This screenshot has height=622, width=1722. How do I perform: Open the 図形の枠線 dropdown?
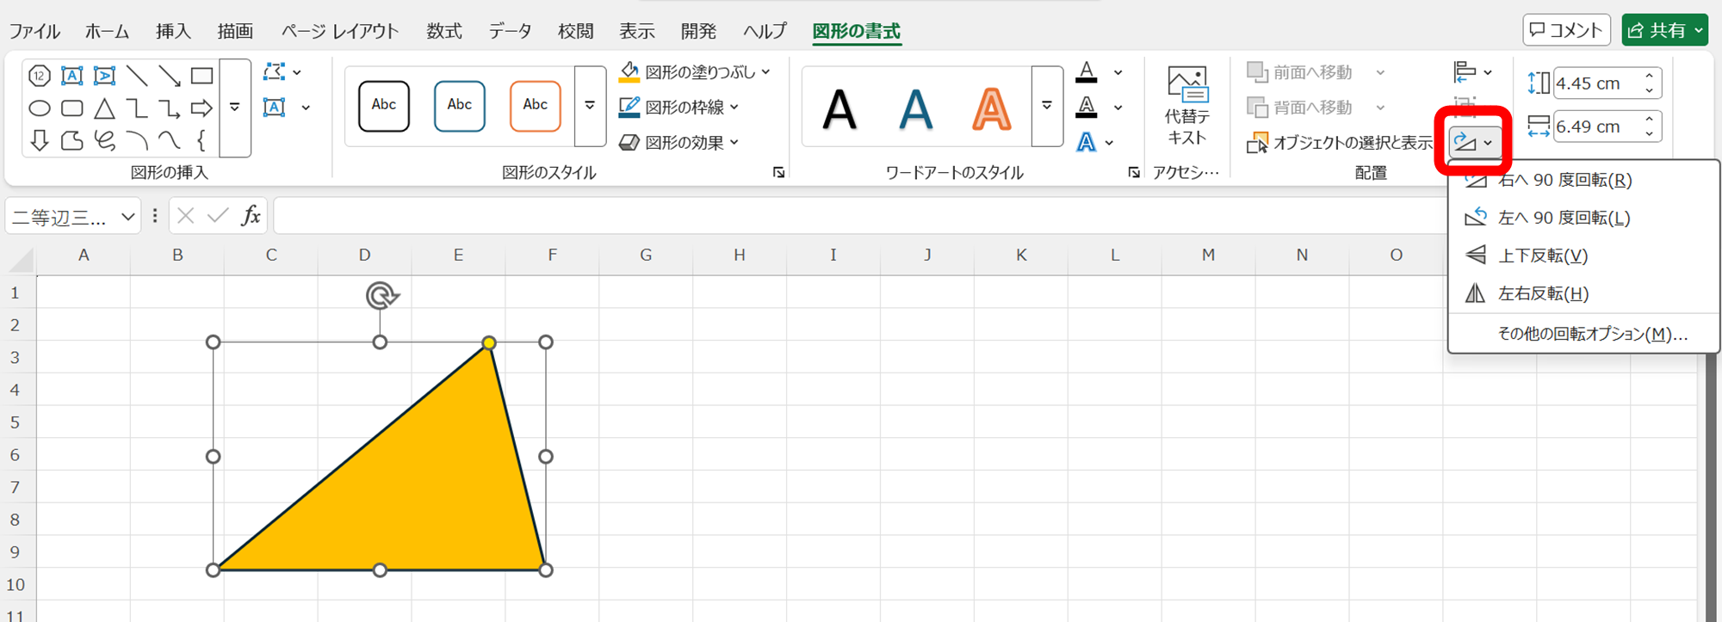click(x=734, y=108)
